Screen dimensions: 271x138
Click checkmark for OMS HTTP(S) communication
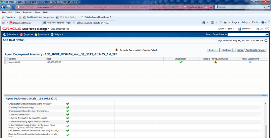click(68, 130)
